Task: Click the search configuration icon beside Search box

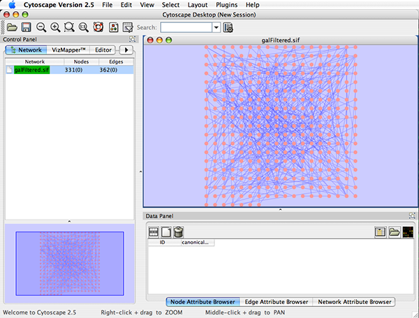Action: click(228, 27)
